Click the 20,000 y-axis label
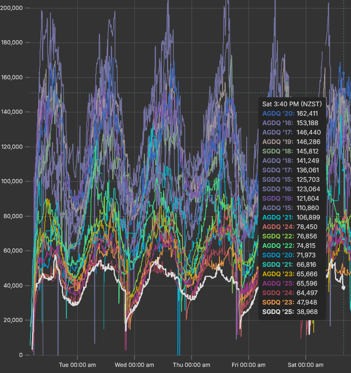 (13, 320)
